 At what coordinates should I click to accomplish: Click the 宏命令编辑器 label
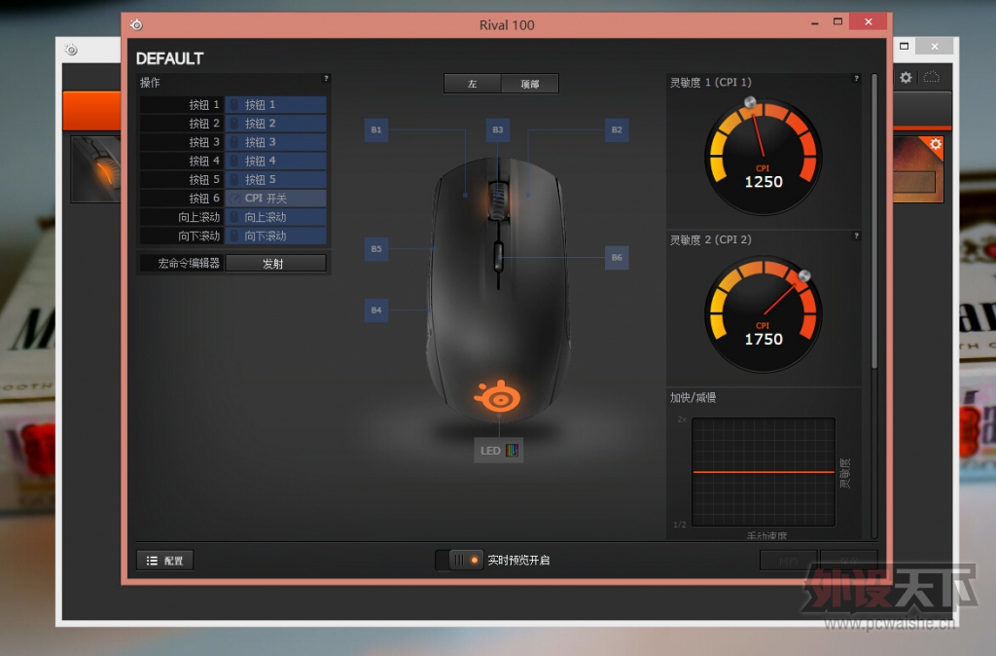[189, 263]
